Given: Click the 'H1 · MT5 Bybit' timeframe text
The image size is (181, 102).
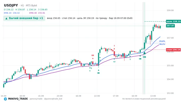Looking at the screenshot, I should (x=29, y=5).
